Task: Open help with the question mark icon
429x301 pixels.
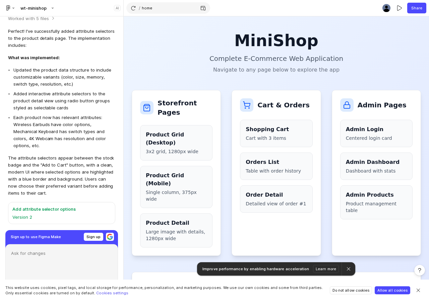Action: click(x=419, y=270)
